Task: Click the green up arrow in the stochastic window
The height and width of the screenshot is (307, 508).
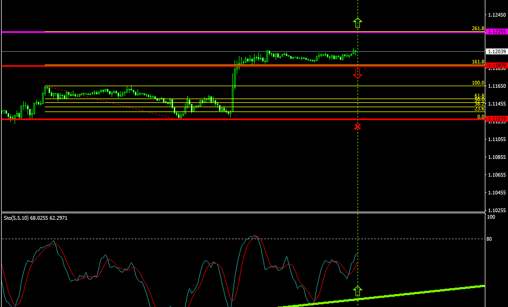Action: (357, 291)
